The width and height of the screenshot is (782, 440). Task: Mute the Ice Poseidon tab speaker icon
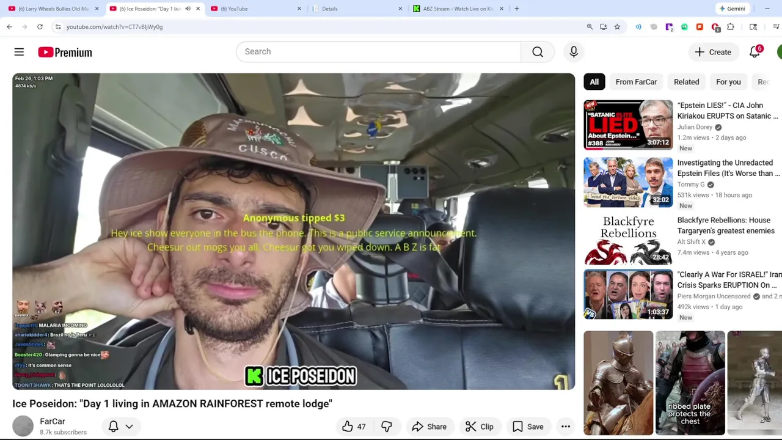tap(188, 9)
